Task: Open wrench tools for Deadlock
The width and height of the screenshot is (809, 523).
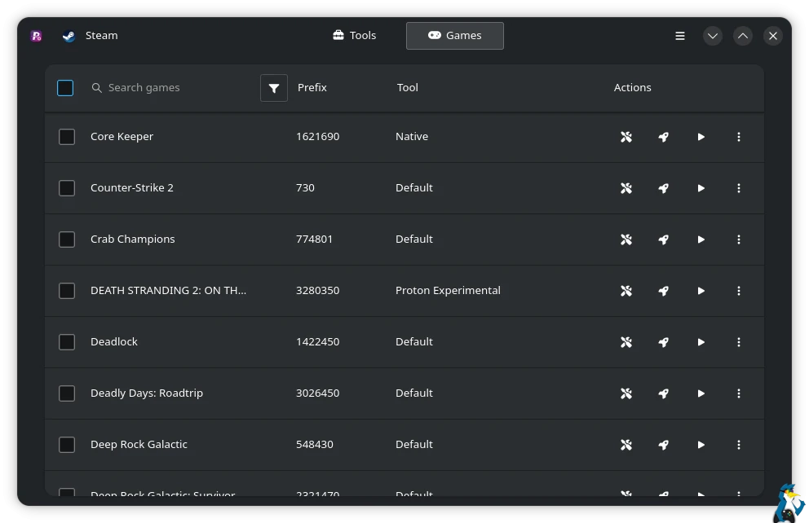Action: [626, 341]
